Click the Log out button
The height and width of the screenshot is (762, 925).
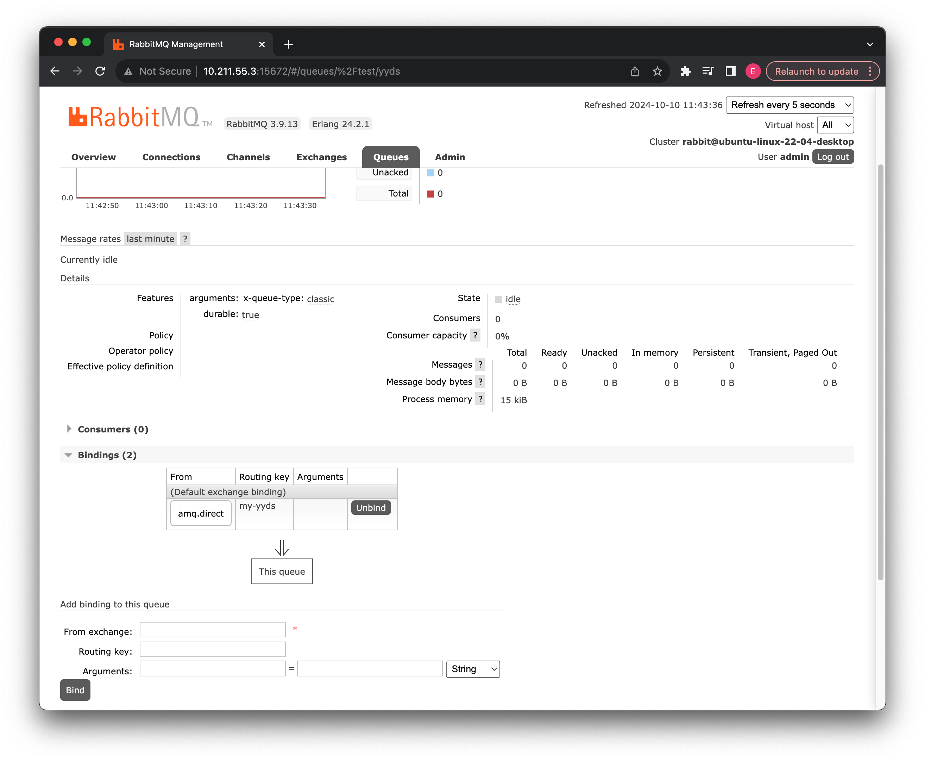(832, 157)
